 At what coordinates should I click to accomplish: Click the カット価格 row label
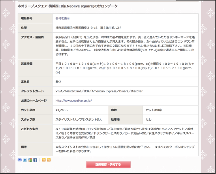28,110
